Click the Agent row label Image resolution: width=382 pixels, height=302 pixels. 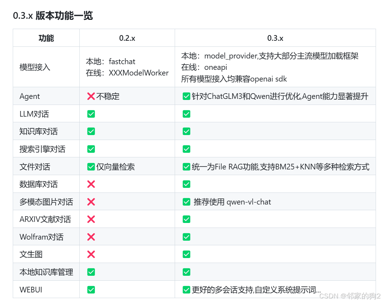[29, 96]
